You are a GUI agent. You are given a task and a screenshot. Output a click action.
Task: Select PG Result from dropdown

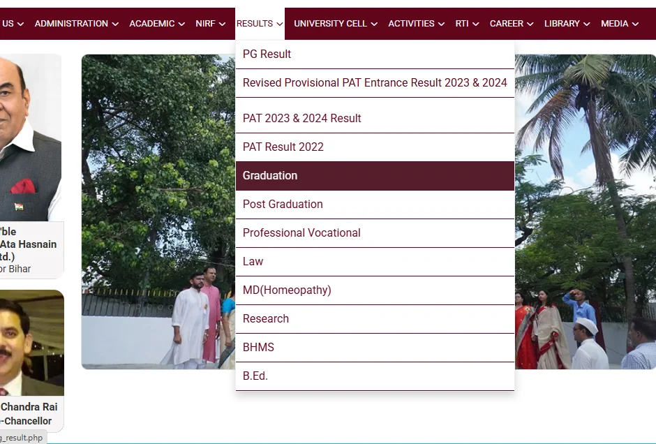click(375, 54)
